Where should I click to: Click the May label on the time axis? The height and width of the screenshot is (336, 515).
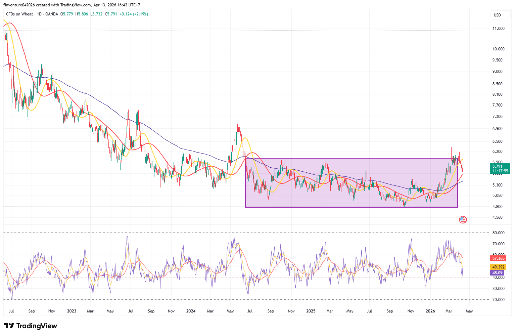(469, 311)
